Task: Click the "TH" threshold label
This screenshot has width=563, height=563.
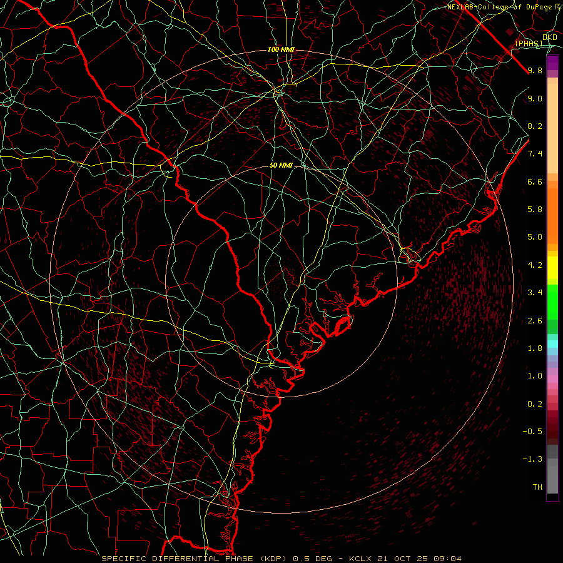Action: [537, 487]
